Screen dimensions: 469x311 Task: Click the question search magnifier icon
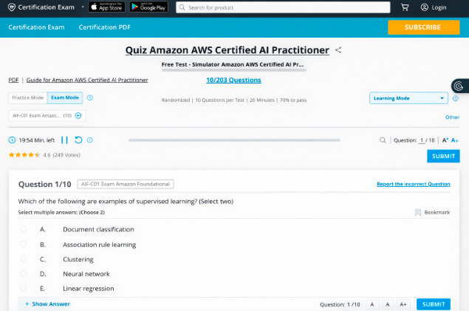coord(383,140)
